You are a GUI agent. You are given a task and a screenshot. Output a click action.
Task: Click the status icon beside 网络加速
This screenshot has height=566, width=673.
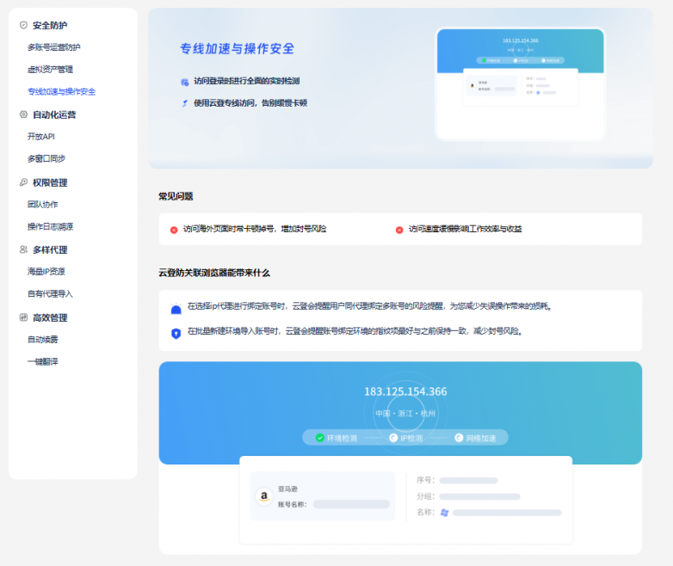click(x=459, y=438)
